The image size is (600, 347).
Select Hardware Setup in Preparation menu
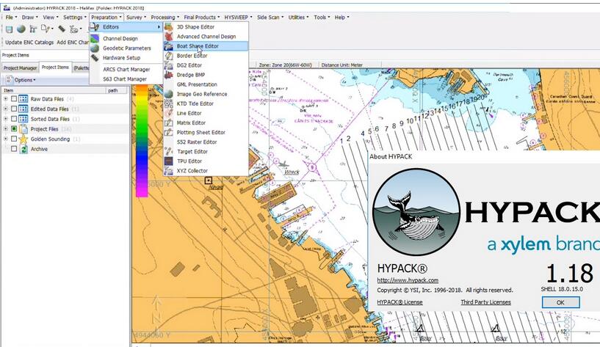click(126, 58)
